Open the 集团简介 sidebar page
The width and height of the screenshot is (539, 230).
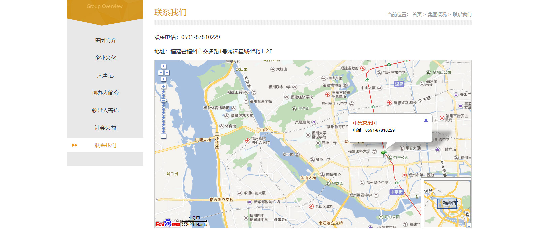point(105,40)
